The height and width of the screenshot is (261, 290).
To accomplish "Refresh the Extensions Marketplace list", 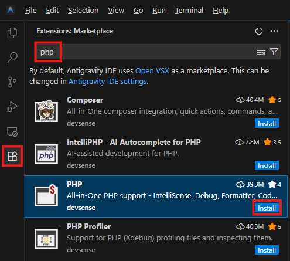I will [x=259, y=31].
